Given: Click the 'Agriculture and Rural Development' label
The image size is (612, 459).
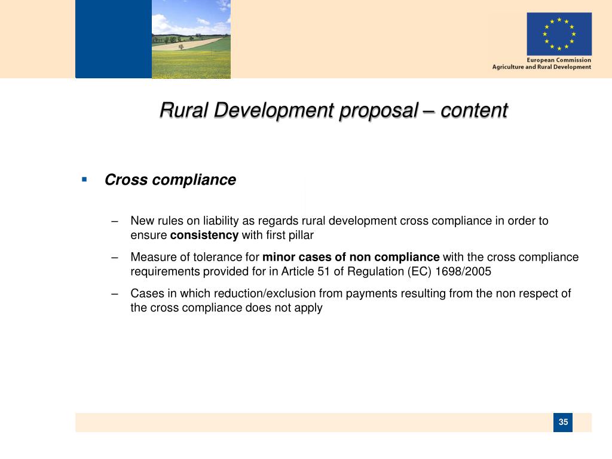Looking at the screenshot, I should pyautogui.click(x=541, y=67).
